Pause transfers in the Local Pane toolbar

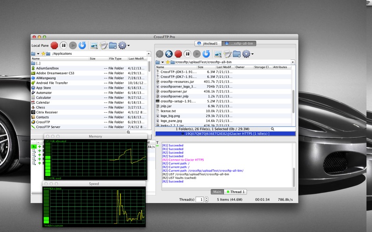[64, 45]
